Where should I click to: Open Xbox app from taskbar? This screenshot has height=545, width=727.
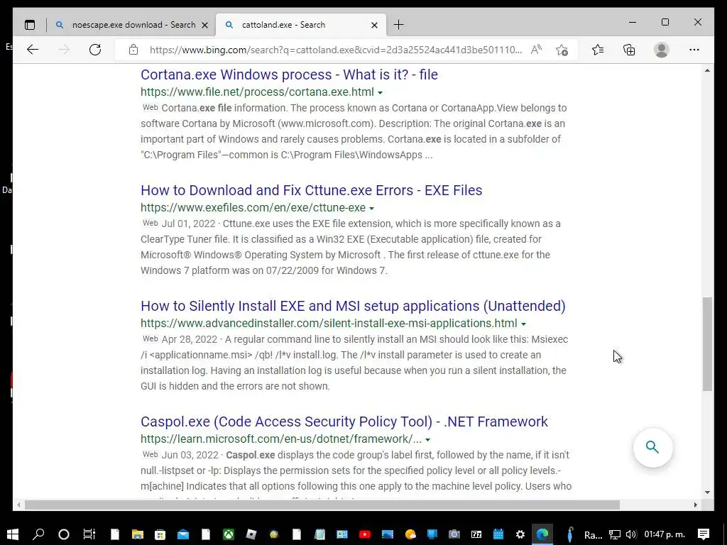point(229,534)
